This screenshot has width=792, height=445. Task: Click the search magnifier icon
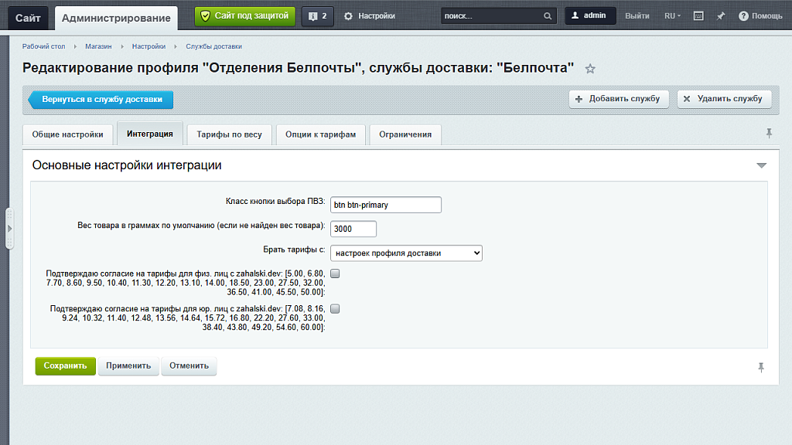[x=548, y=16]
